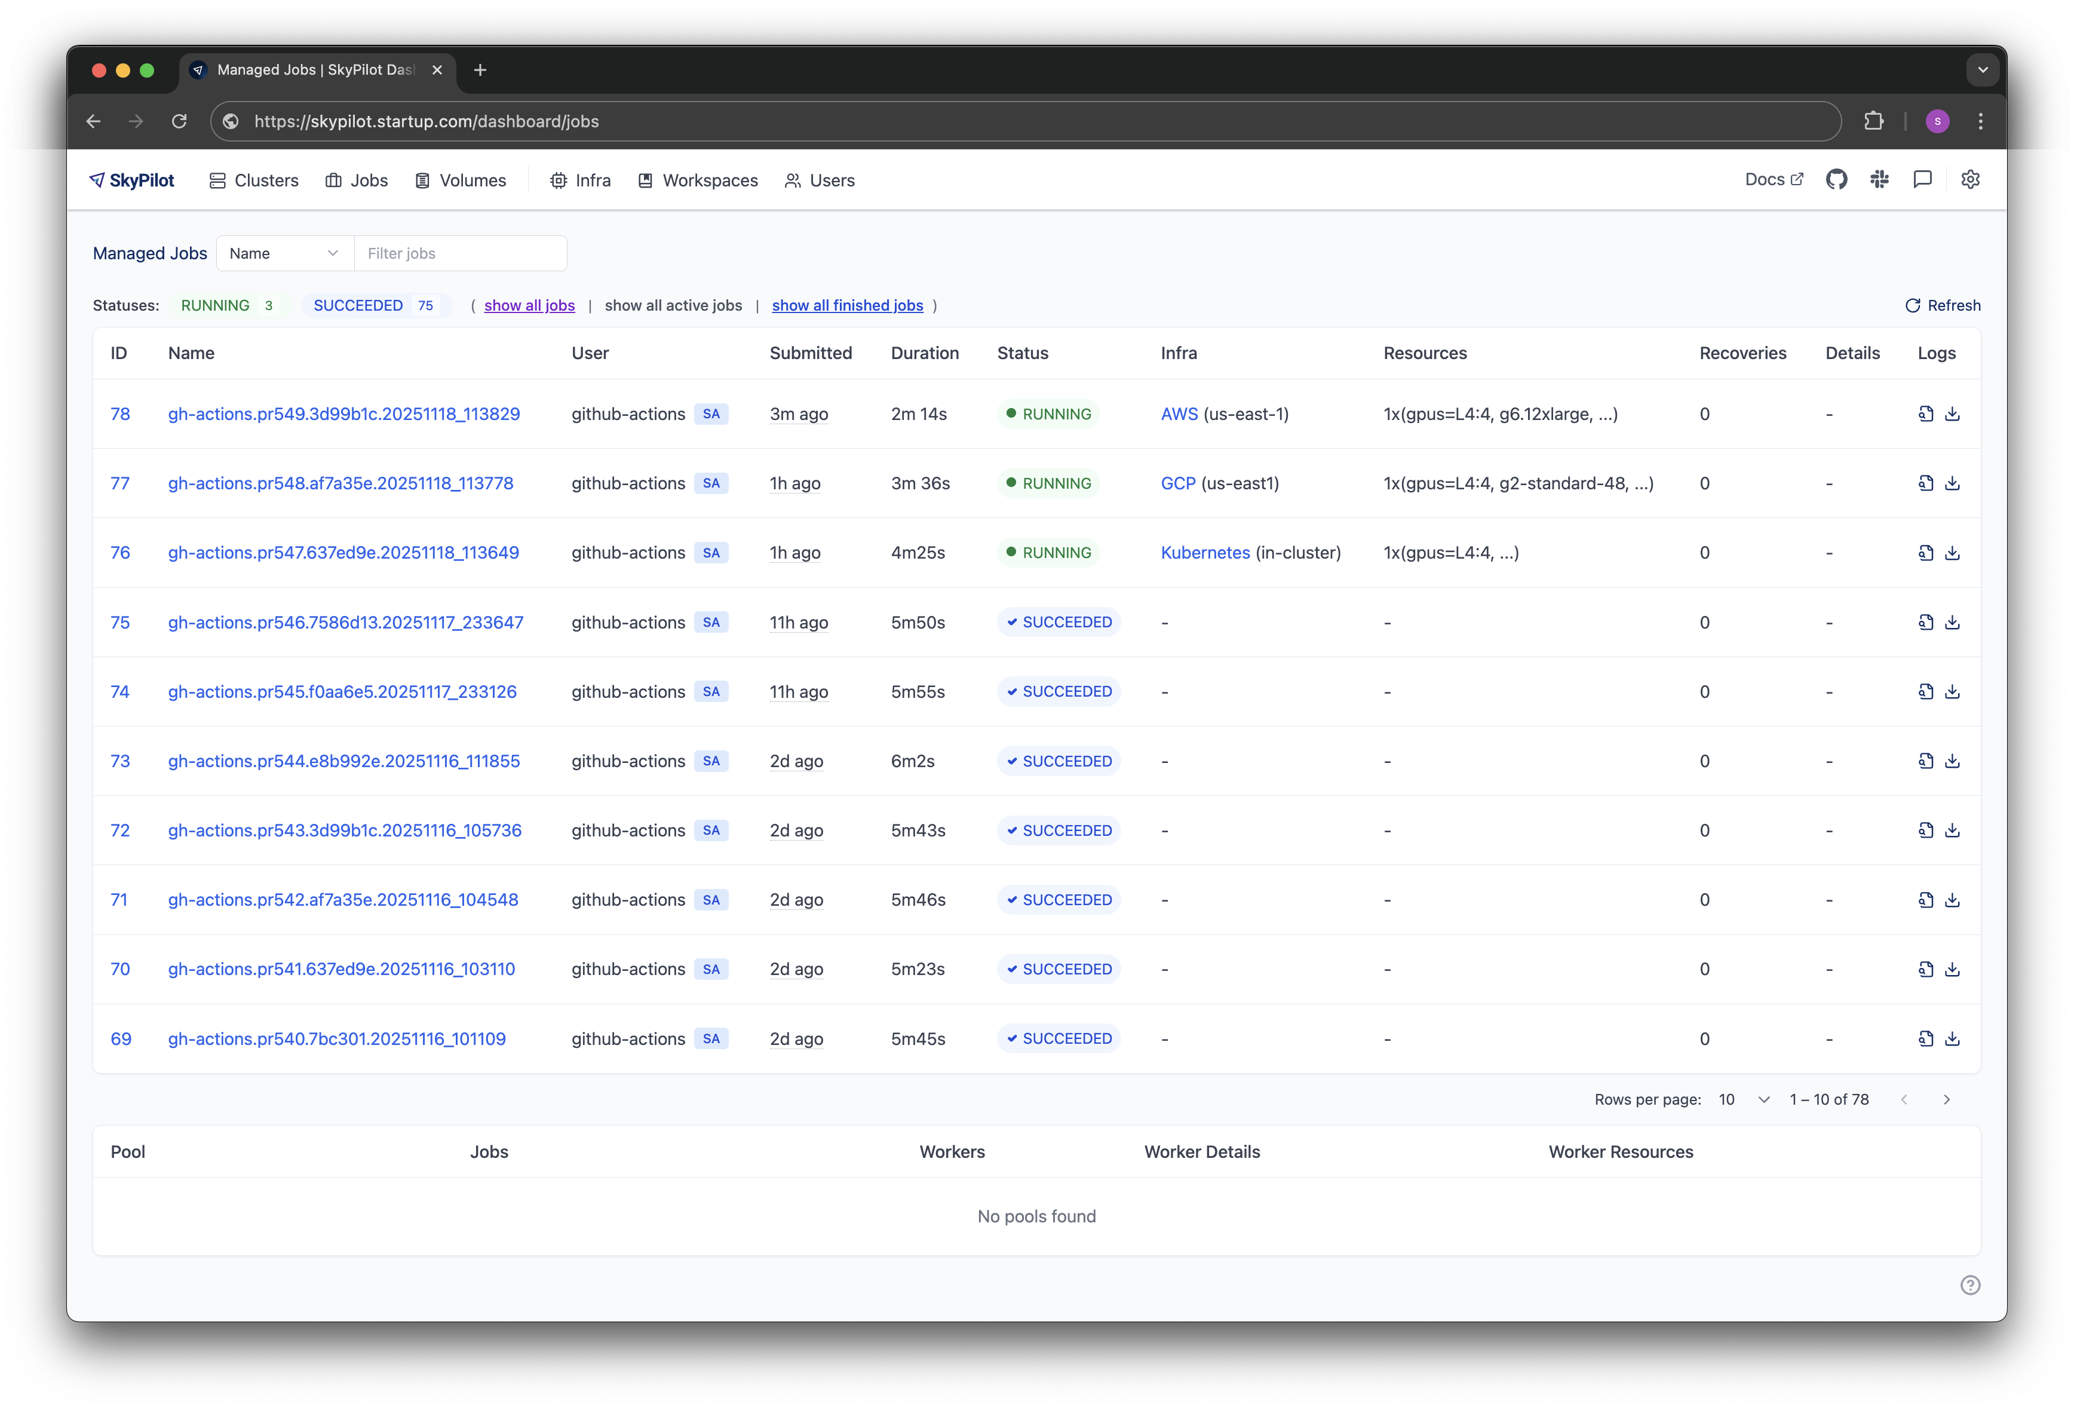Open the help question mark at bottom right
This screenshot has height=1410, width=2074.
coord(1971,1285)
